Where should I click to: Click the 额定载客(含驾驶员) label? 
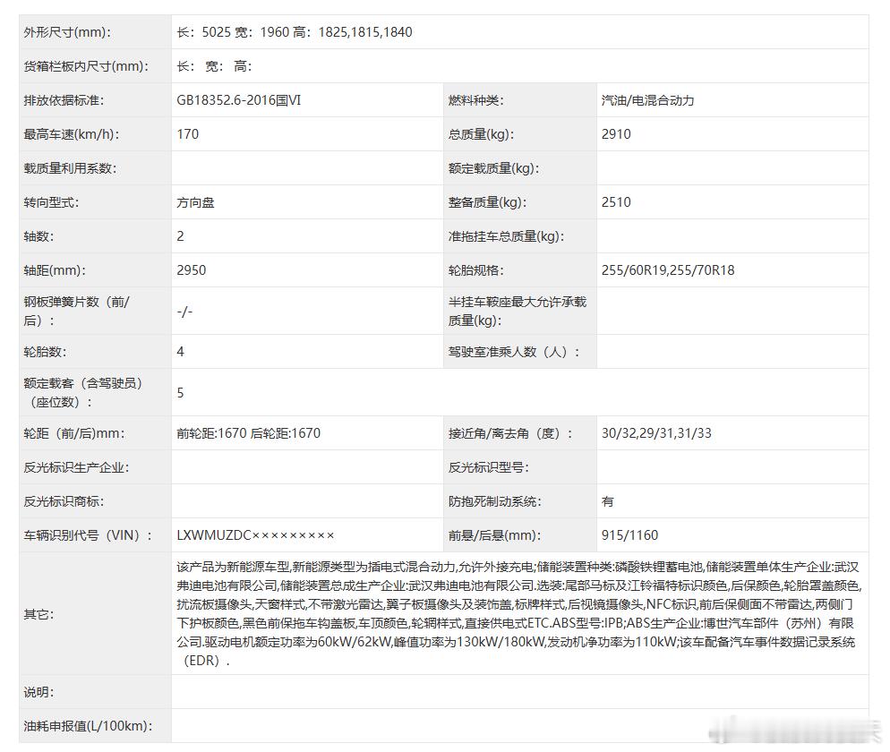(83, 393)
